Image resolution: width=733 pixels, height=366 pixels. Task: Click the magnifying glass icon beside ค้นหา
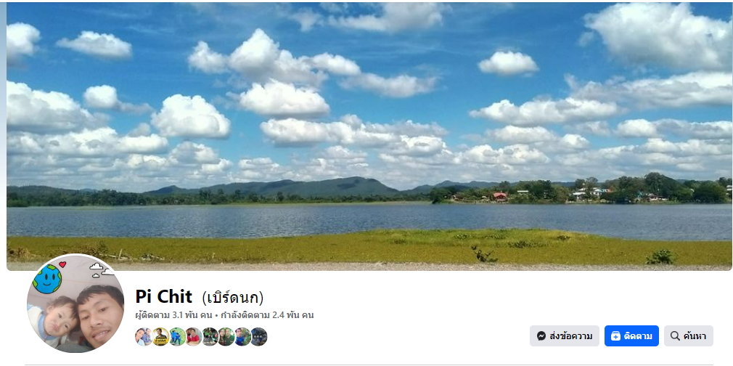tap(675, 336)
